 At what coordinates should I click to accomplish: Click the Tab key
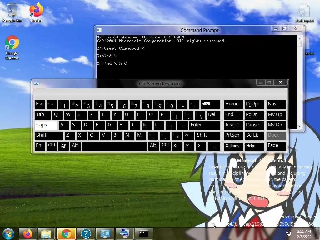pos(43,115)
